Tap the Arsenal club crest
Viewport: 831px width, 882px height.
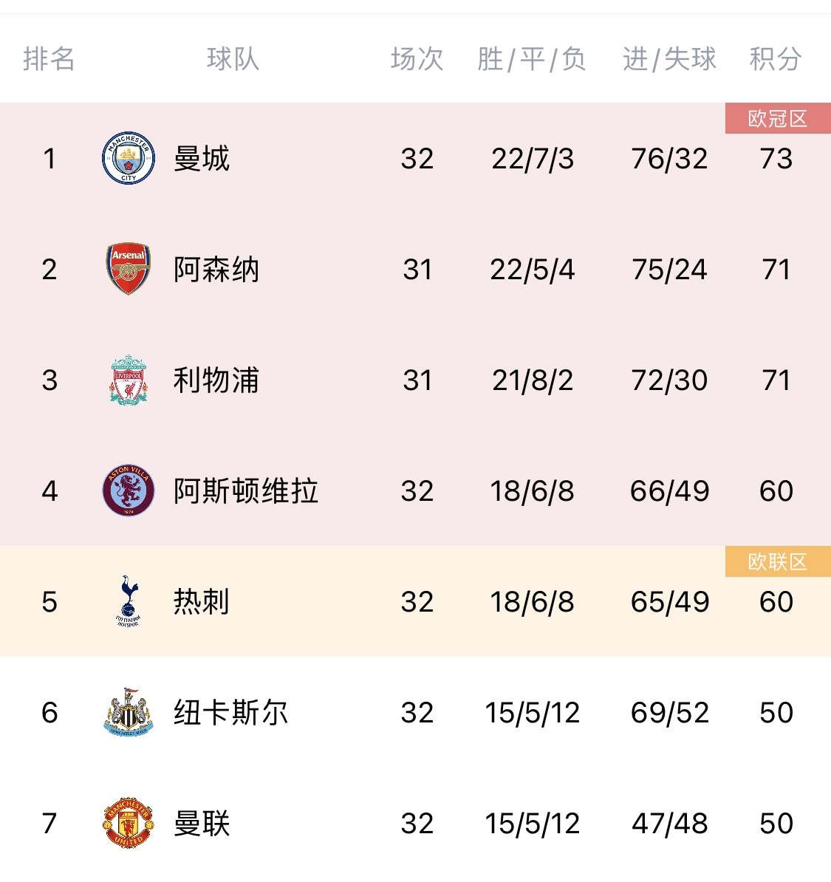pyautogui.click(x=128, y=269)
